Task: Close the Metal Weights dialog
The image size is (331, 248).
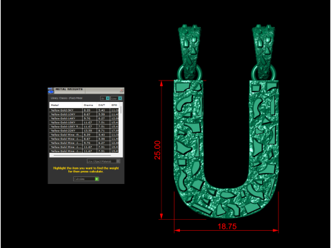Action: coord(121,90)
